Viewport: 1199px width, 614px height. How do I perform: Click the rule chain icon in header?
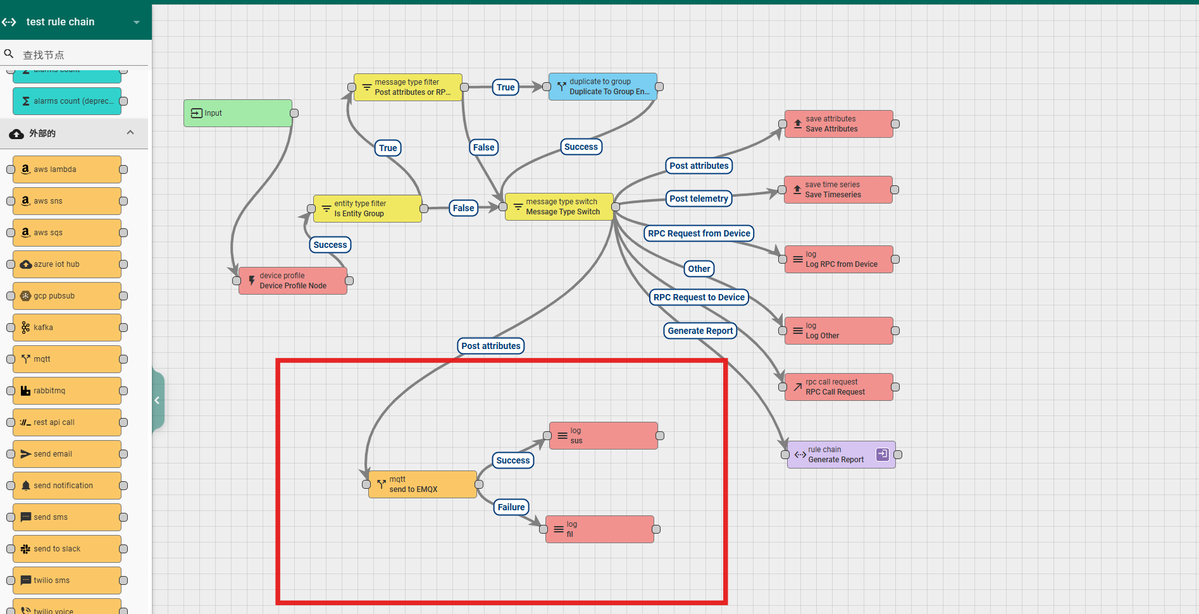[x=9, y=22]
